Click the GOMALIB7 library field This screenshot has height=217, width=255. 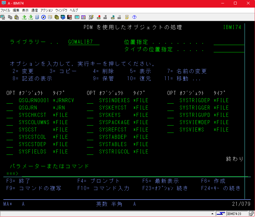click(84, 42)
